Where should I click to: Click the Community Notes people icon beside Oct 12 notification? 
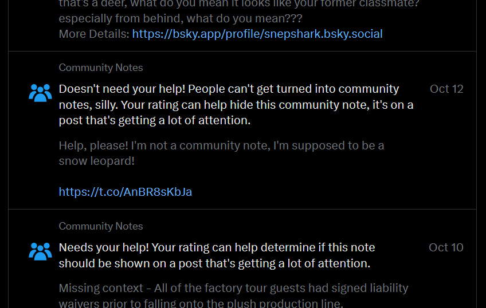[40, 92]
